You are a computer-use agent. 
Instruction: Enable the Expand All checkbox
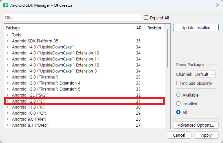[x=146, y=18]
